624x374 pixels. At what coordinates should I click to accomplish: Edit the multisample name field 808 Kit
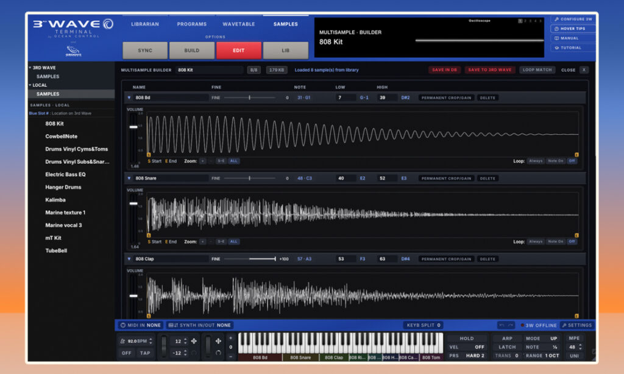pos(210,70)
